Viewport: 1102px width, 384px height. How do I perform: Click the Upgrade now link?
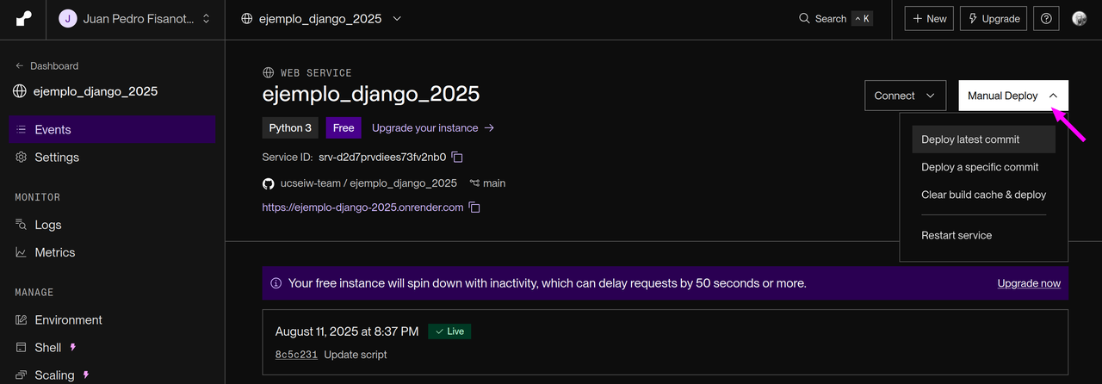[1029, 283]
